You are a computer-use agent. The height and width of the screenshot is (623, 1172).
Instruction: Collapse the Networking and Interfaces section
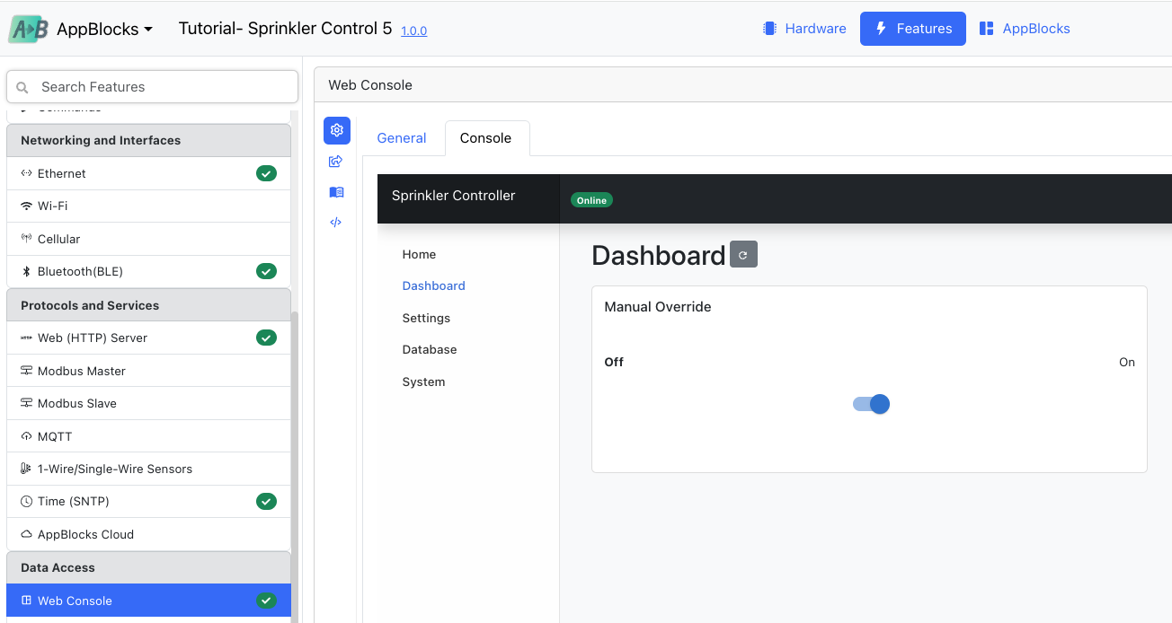click(x=149, y=140)
